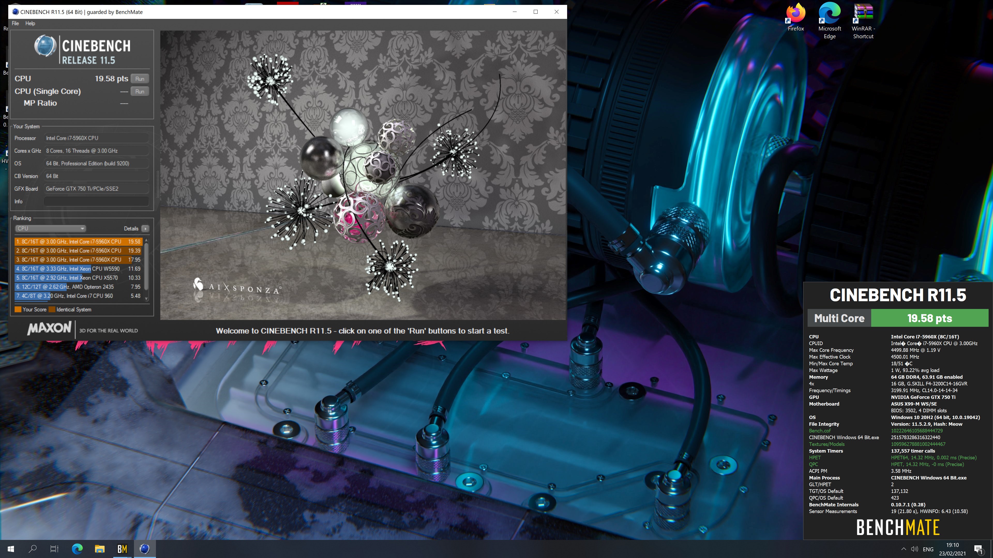Click the Multi Core label in BenchMate panel

click(839, 318)
